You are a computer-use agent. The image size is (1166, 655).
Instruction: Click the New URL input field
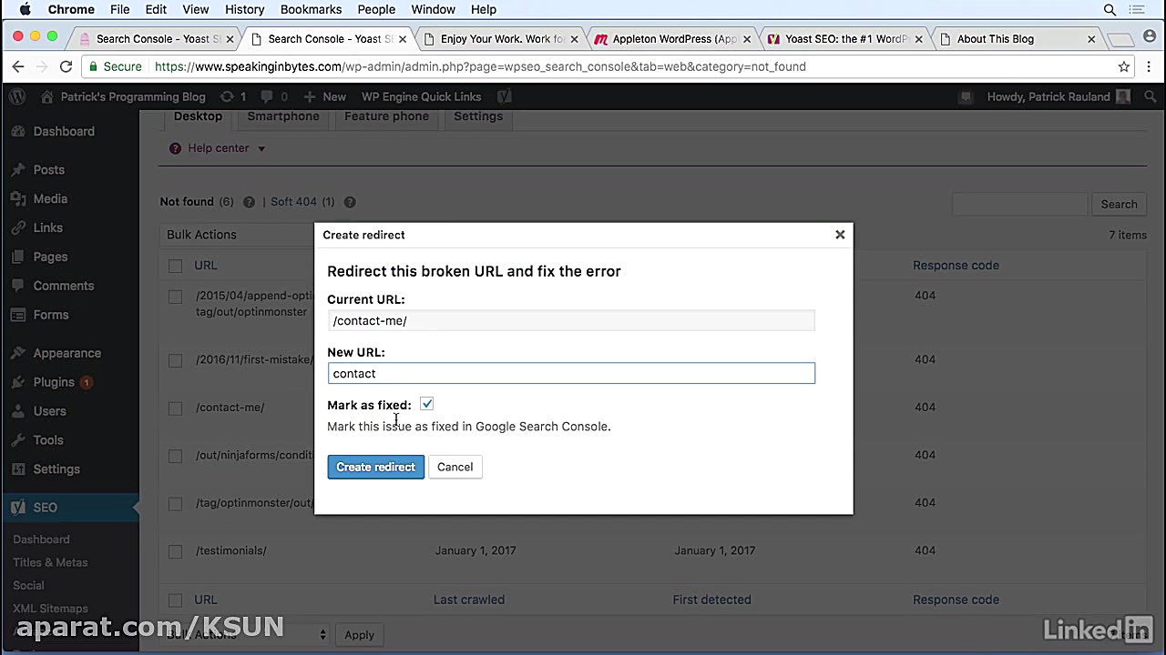[x=571, y=373]
